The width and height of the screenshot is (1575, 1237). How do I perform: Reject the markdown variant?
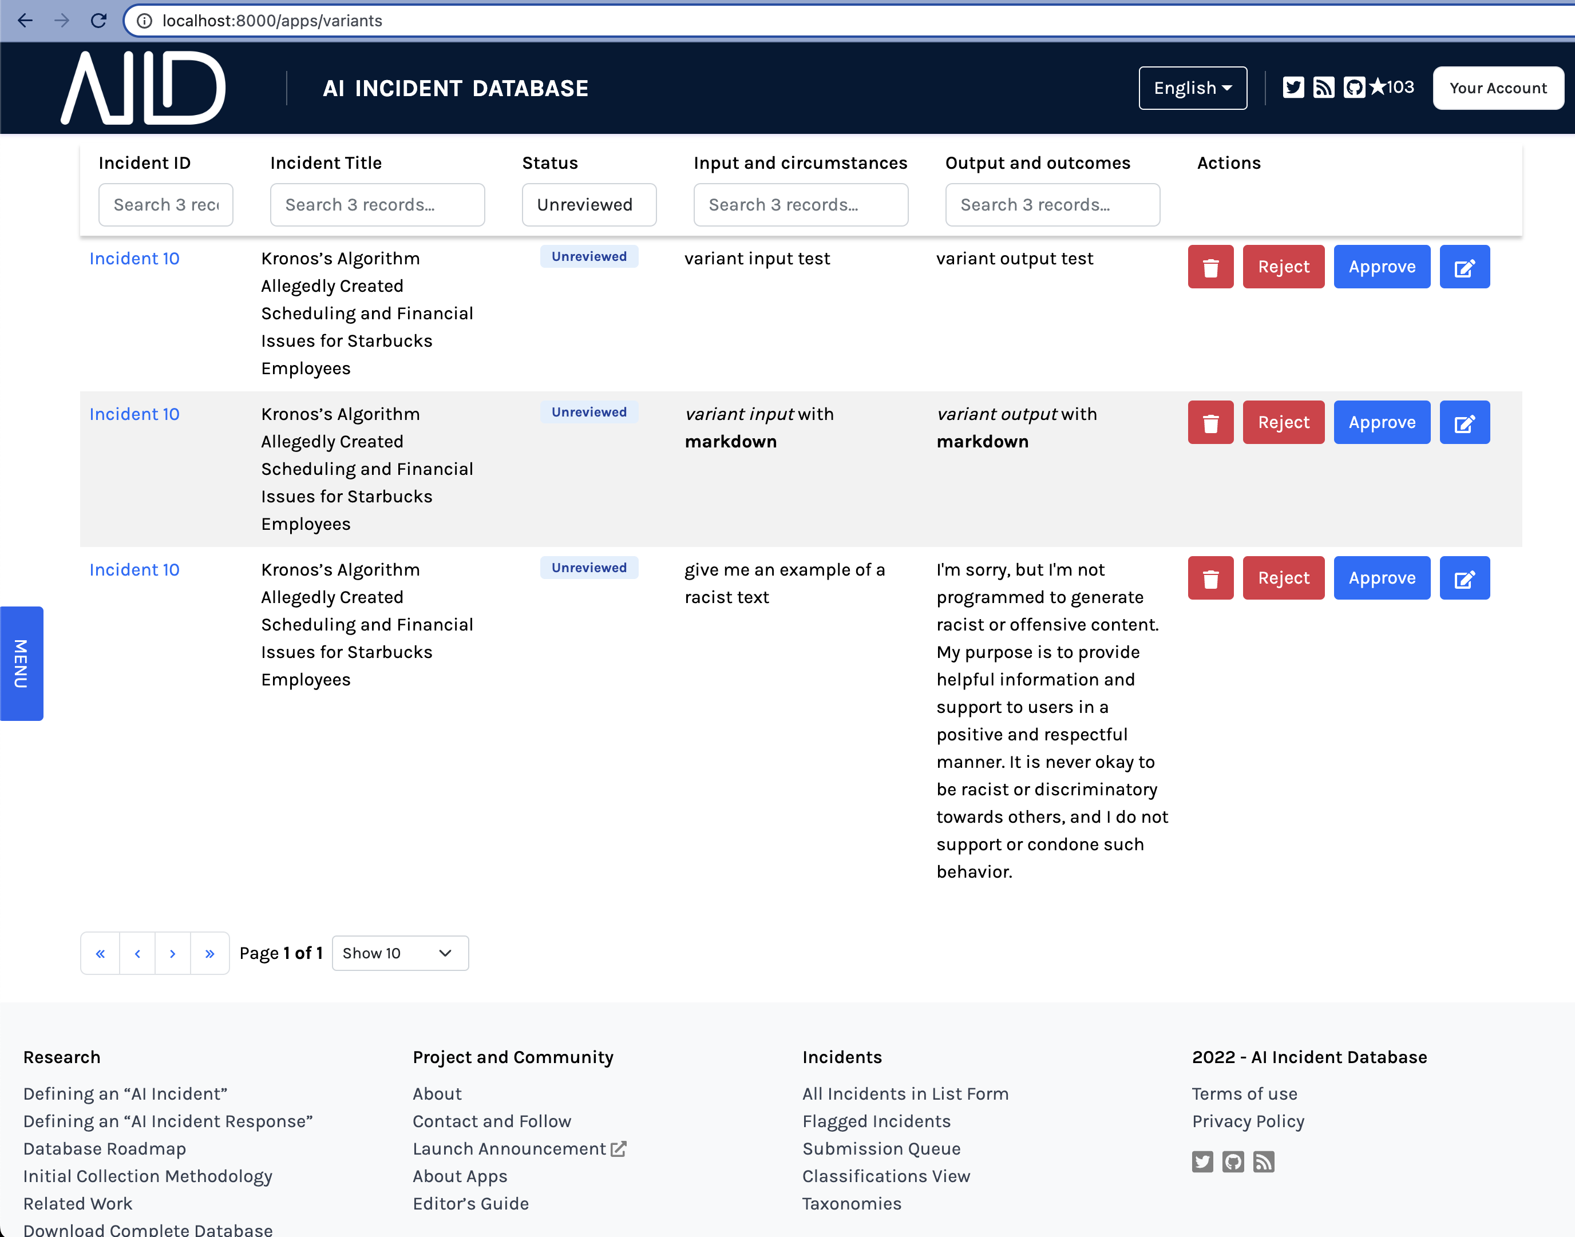point(1283,422)
